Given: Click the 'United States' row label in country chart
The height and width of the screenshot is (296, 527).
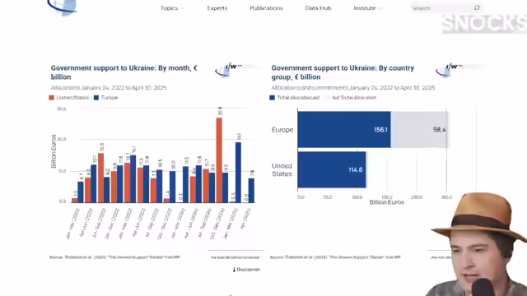Looking at the screenshot, I should tap(282, 170).
